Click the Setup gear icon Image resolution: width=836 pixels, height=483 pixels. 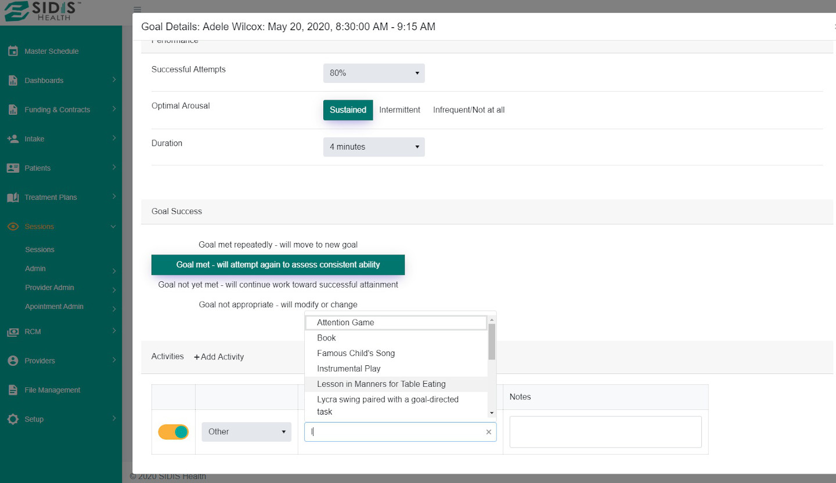click(x=13, y=419)
